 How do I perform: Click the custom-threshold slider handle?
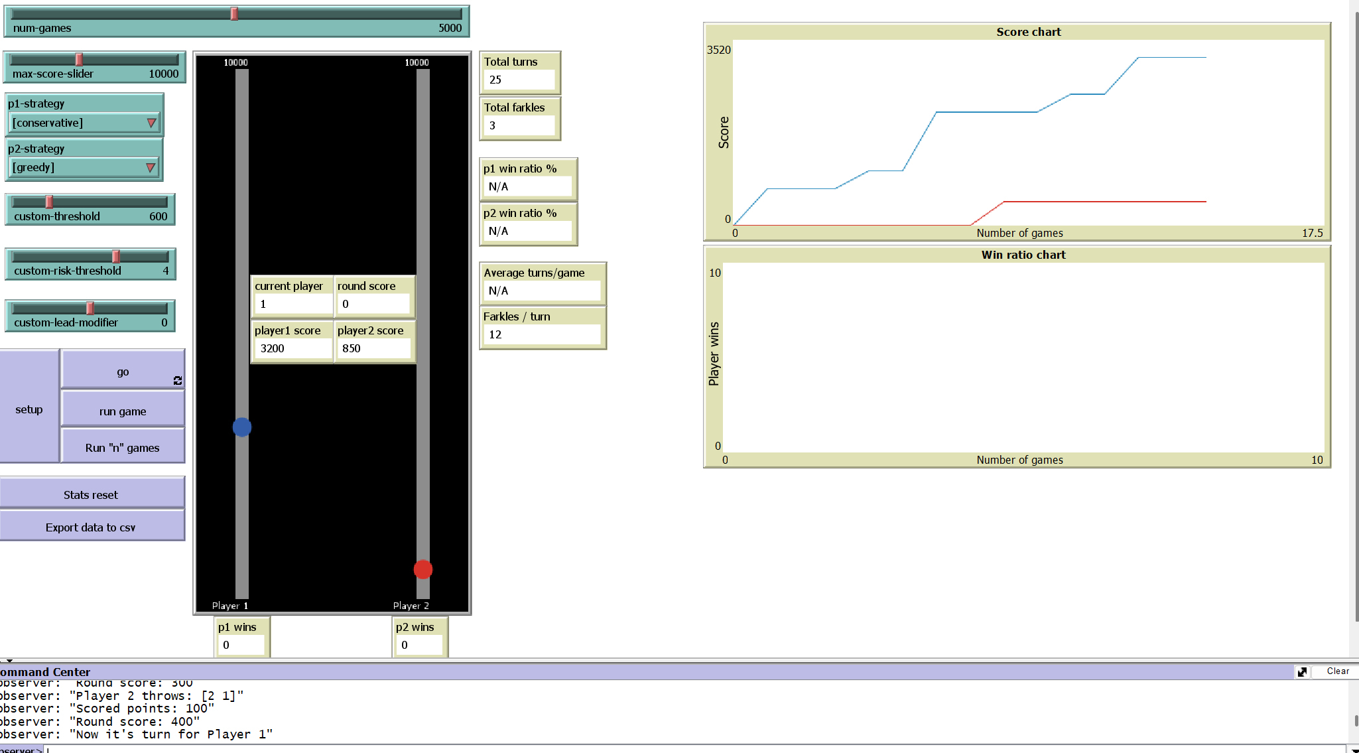tap(49, 202)
